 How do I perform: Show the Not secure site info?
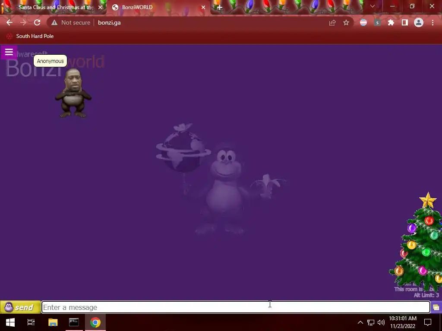click(71, 22)
